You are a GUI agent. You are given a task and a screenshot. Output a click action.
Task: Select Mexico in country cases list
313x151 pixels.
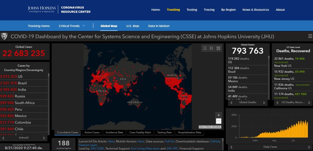tap(24, 116)
